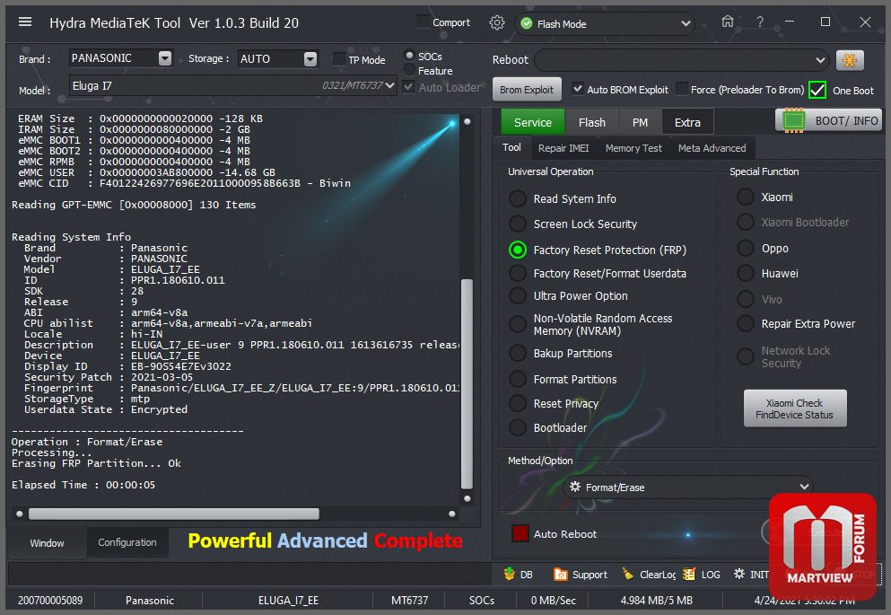
Task: Select Xiaomi special function
Action: coord(745,197)
